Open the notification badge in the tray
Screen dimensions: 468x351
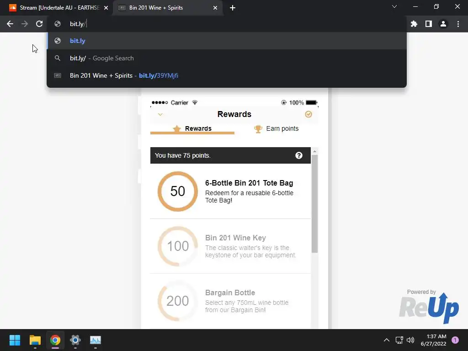(x=455, y=340)
